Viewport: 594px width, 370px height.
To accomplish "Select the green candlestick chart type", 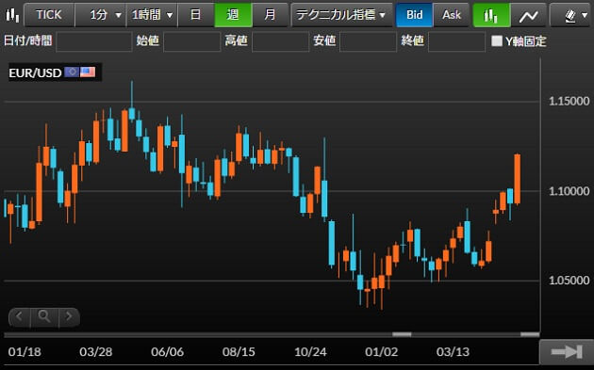I will (x=491, y=15).
